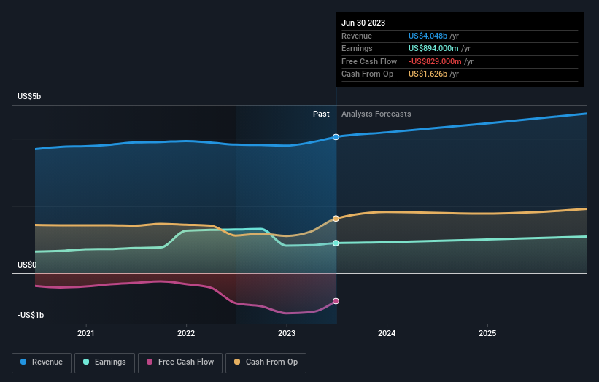Click the 2024 x-axis label
This screenshot has width=599, height=382.
tap(387, 334)
